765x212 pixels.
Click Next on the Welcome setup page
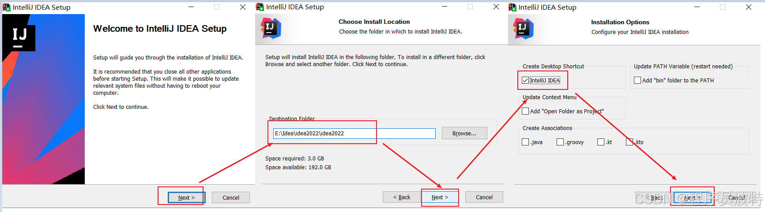[186, 197]
